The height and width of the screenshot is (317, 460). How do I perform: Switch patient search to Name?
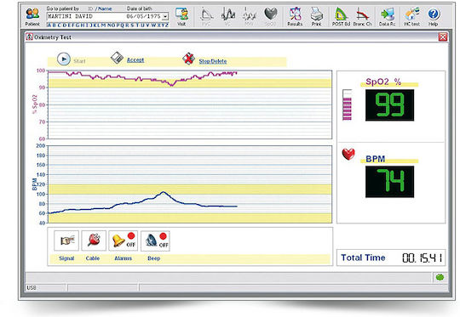click(x=105, y=8)
